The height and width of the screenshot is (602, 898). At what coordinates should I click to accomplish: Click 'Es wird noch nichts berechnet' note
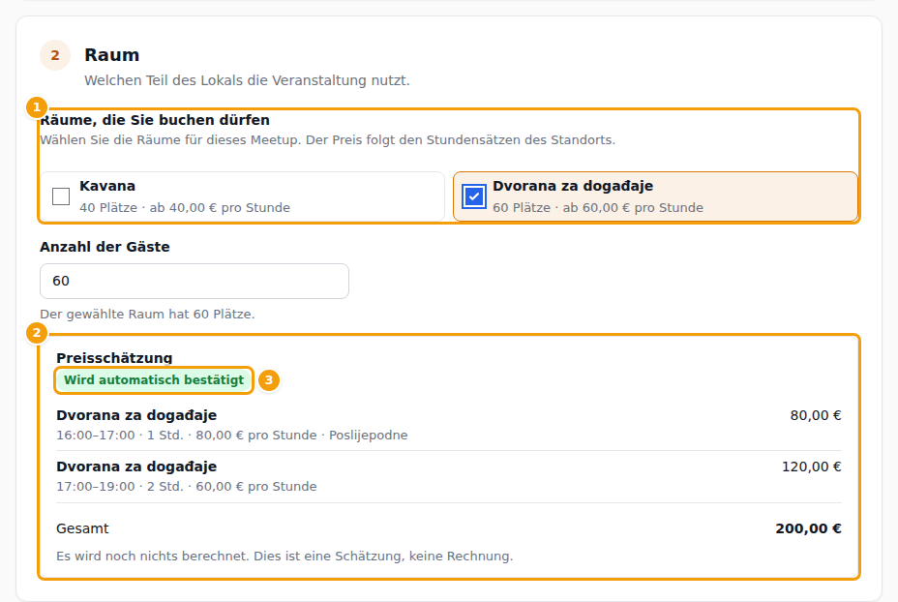[284, 557]
